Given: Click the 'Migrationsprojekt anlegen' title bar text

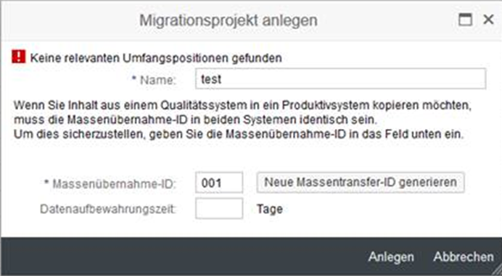Looking at the screenshot, I should 229,20.
